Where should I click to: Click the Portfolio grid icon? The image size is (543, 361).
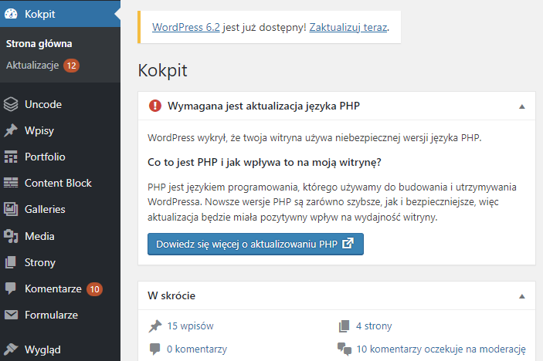point(11,157)
